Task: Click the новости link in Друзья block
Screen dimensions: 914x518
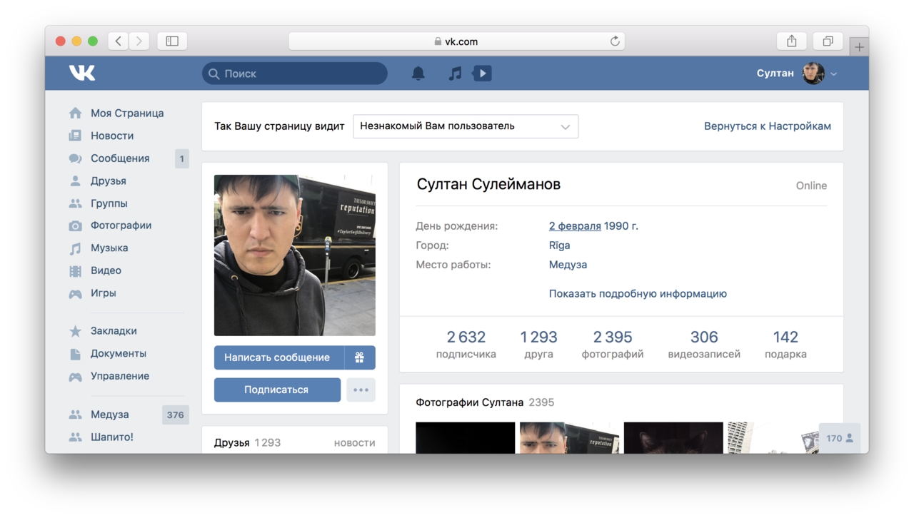Action: pos(354,443)
